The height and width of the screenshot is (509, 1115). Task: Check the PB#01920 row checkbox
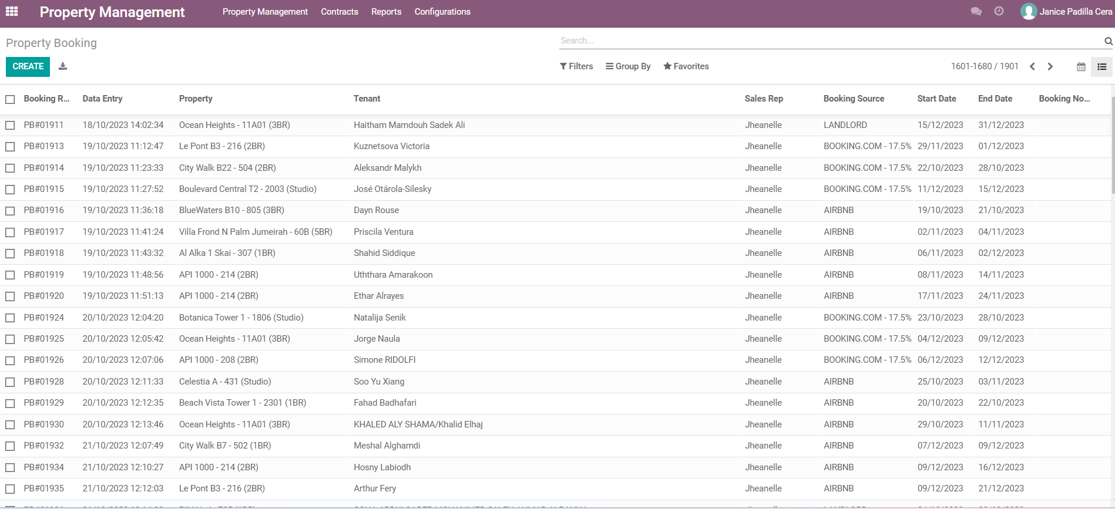10,296
